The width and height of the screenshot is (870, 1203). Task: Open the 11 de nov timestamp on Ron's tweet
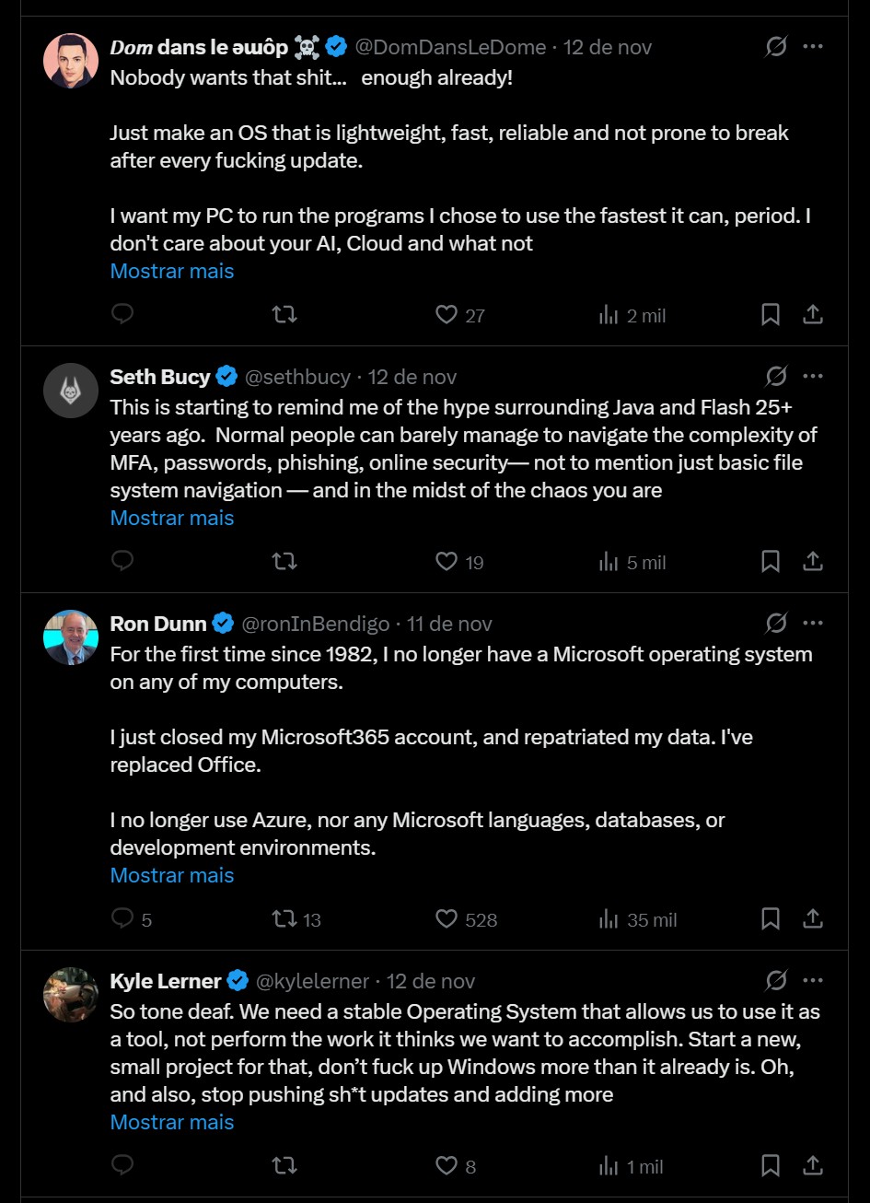449,625
